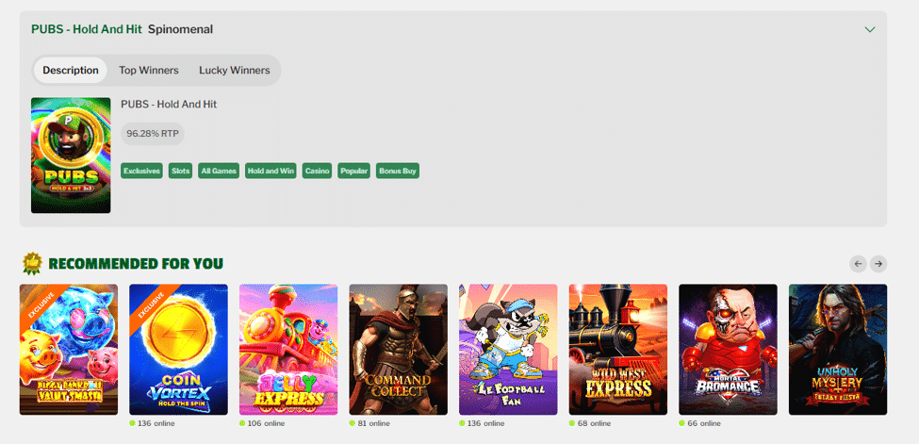Select the All Games tag
The width and height of the screenshot is (919, 444).
coord(219,172)
